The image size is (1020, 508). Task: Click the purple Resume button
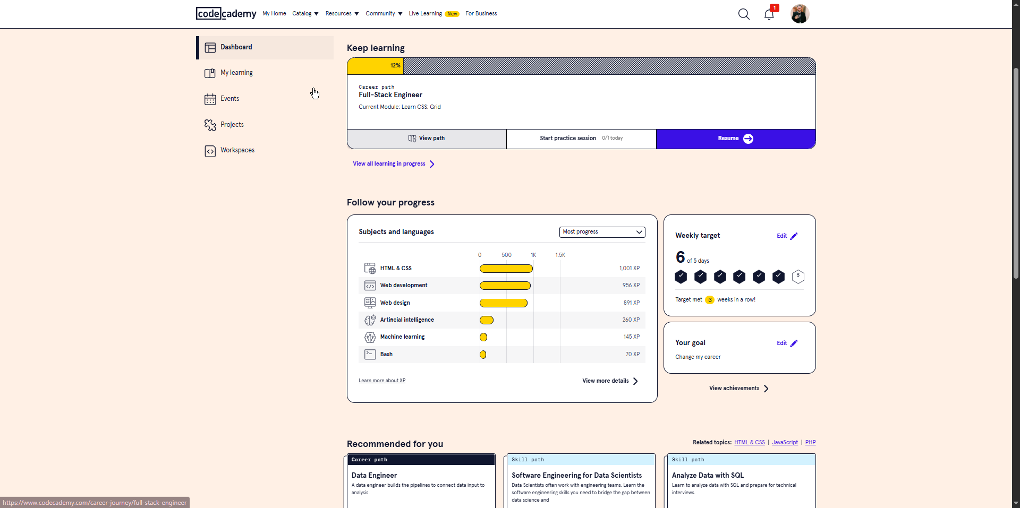click(736, 139)
